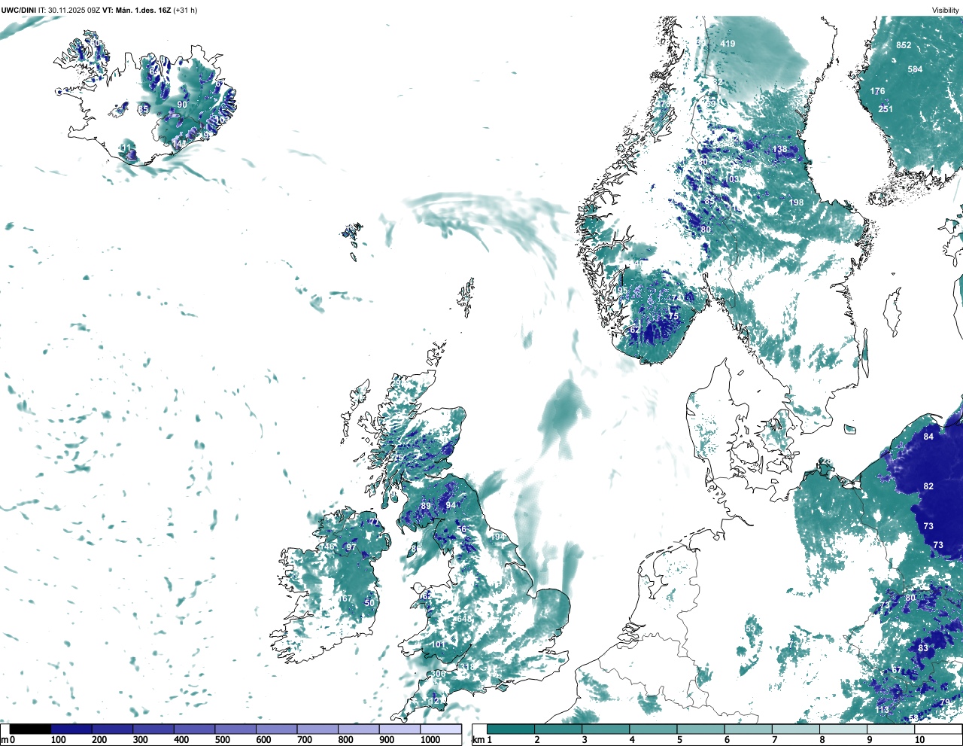Click the 82 visibility value over the Baltic
This screenshot has width=963, height=746.
(928, 486)
